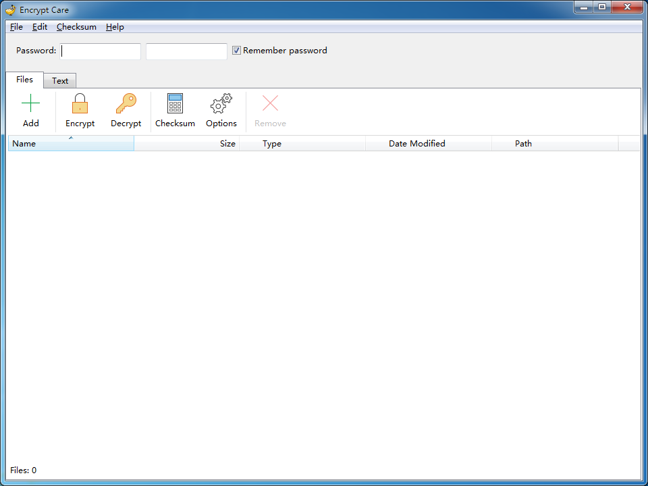
Task: Focus the password confirmation field
Action: coord(186,51)
